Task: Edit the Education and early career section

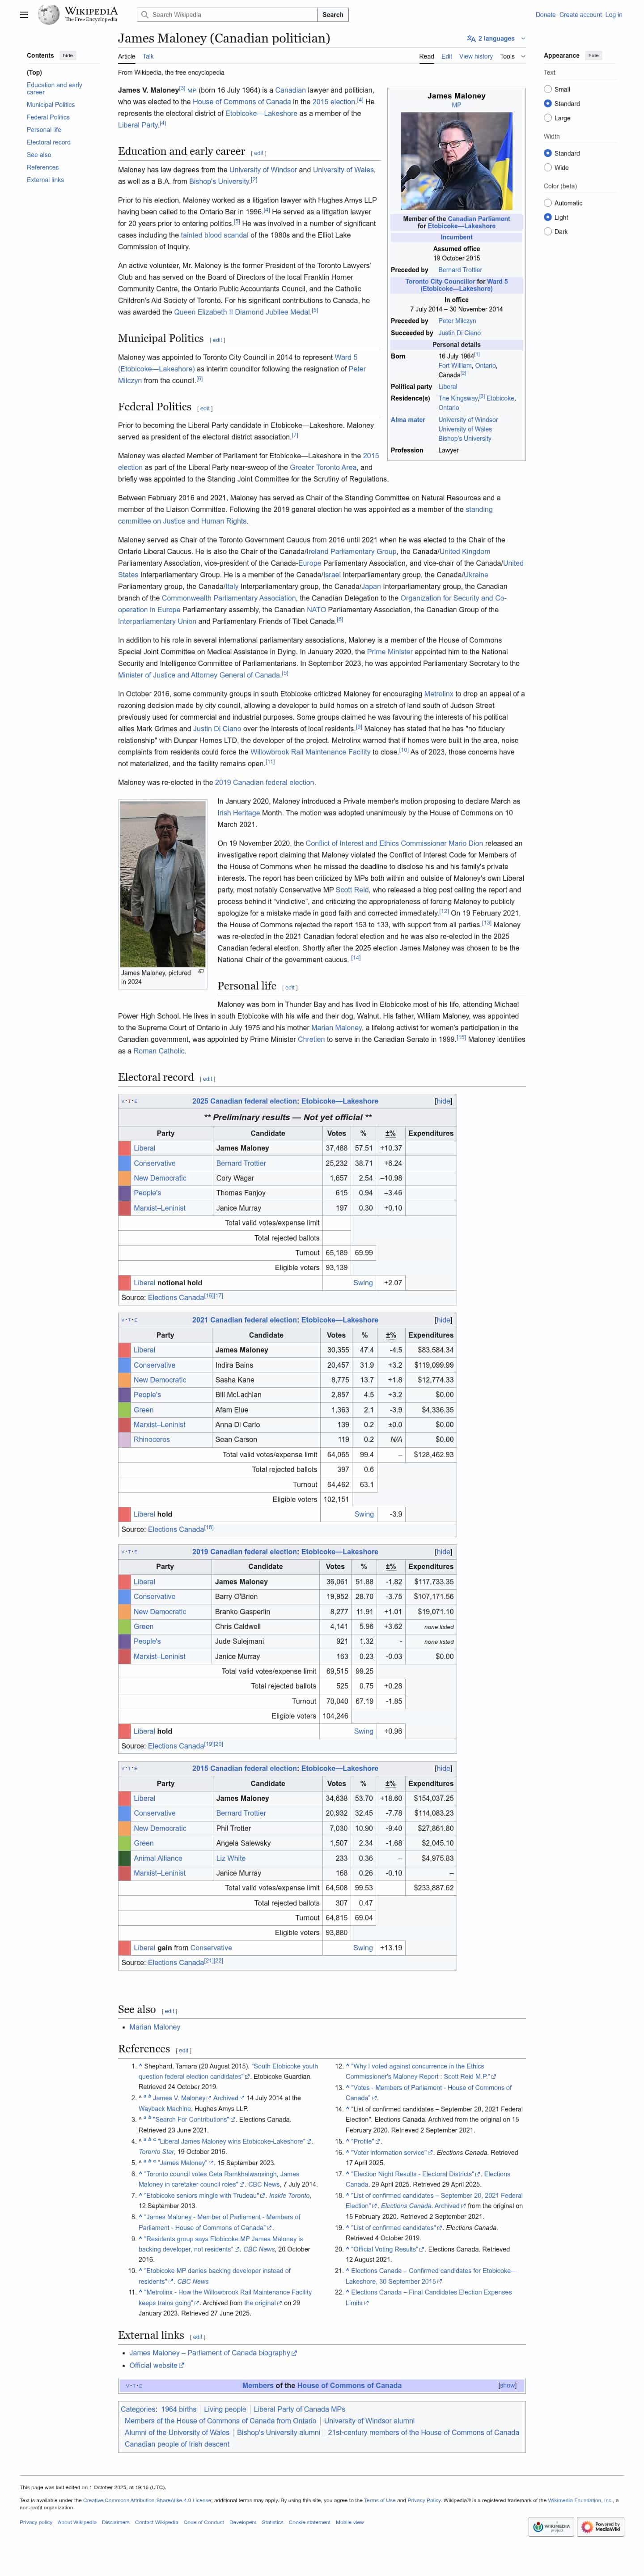Action: coord(259,153)
